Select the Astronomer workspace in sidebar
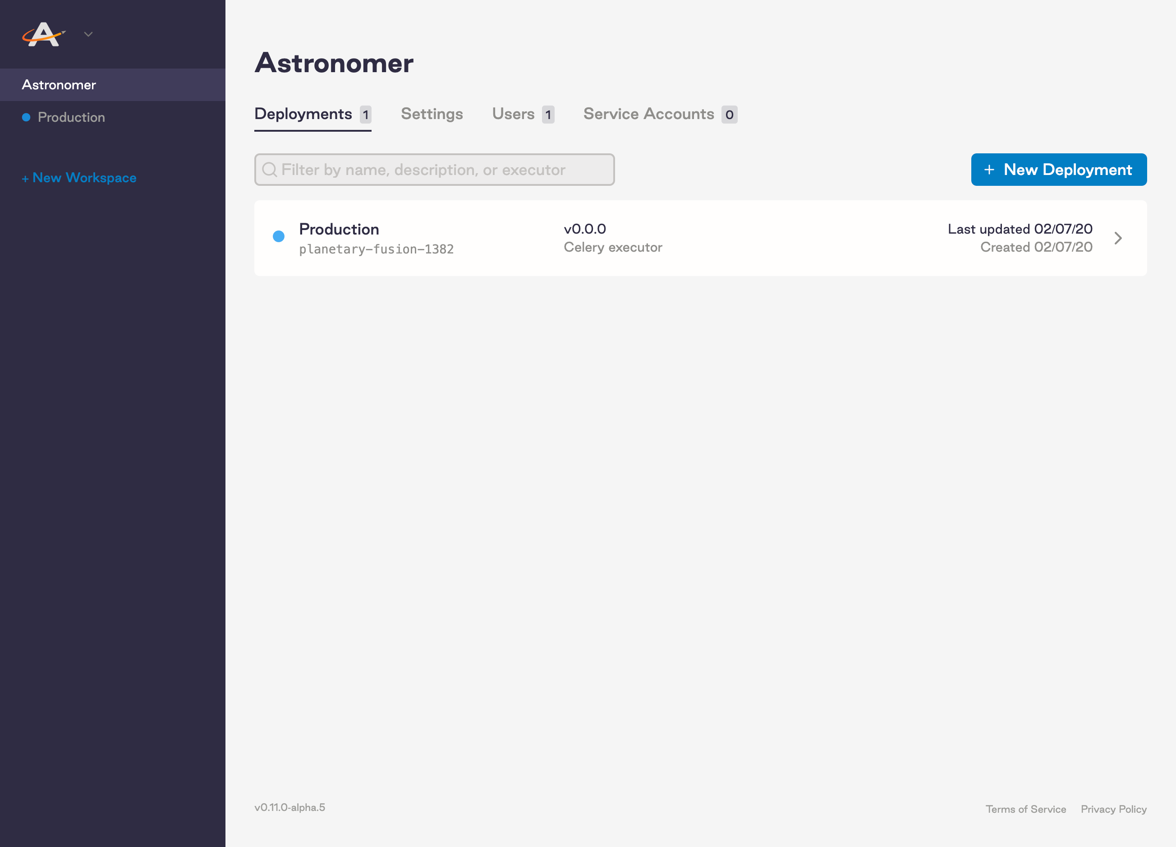Image resolution: width=1176 pixels, height=847 pixels. pyautogui.click(x=59, y=84)
